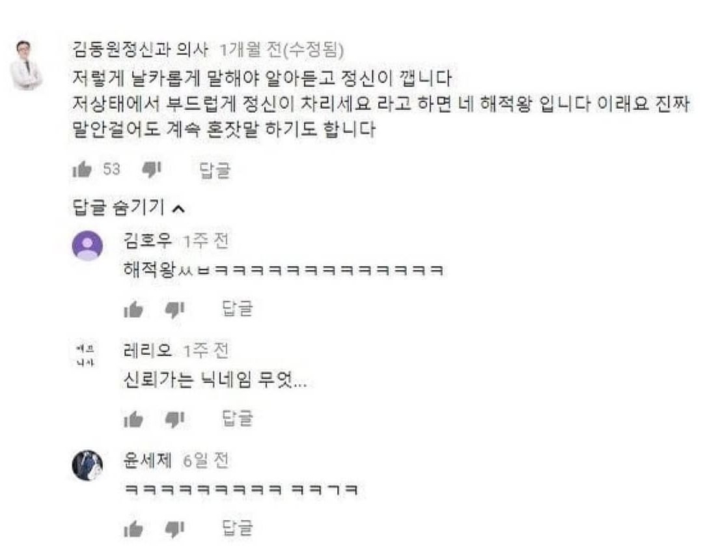The height and width of the screenshot is (556, 703).
Task: Open the 김동원정신과 의사 channel name
Action: click(141, 49)
